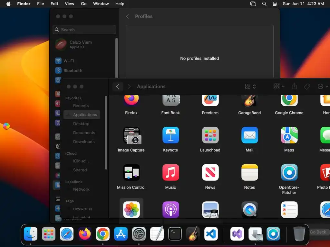The width and height of the screenshot is (330, 247).
Task: Open the Finder Action ellipsis menu
Action: pos(322,87)
